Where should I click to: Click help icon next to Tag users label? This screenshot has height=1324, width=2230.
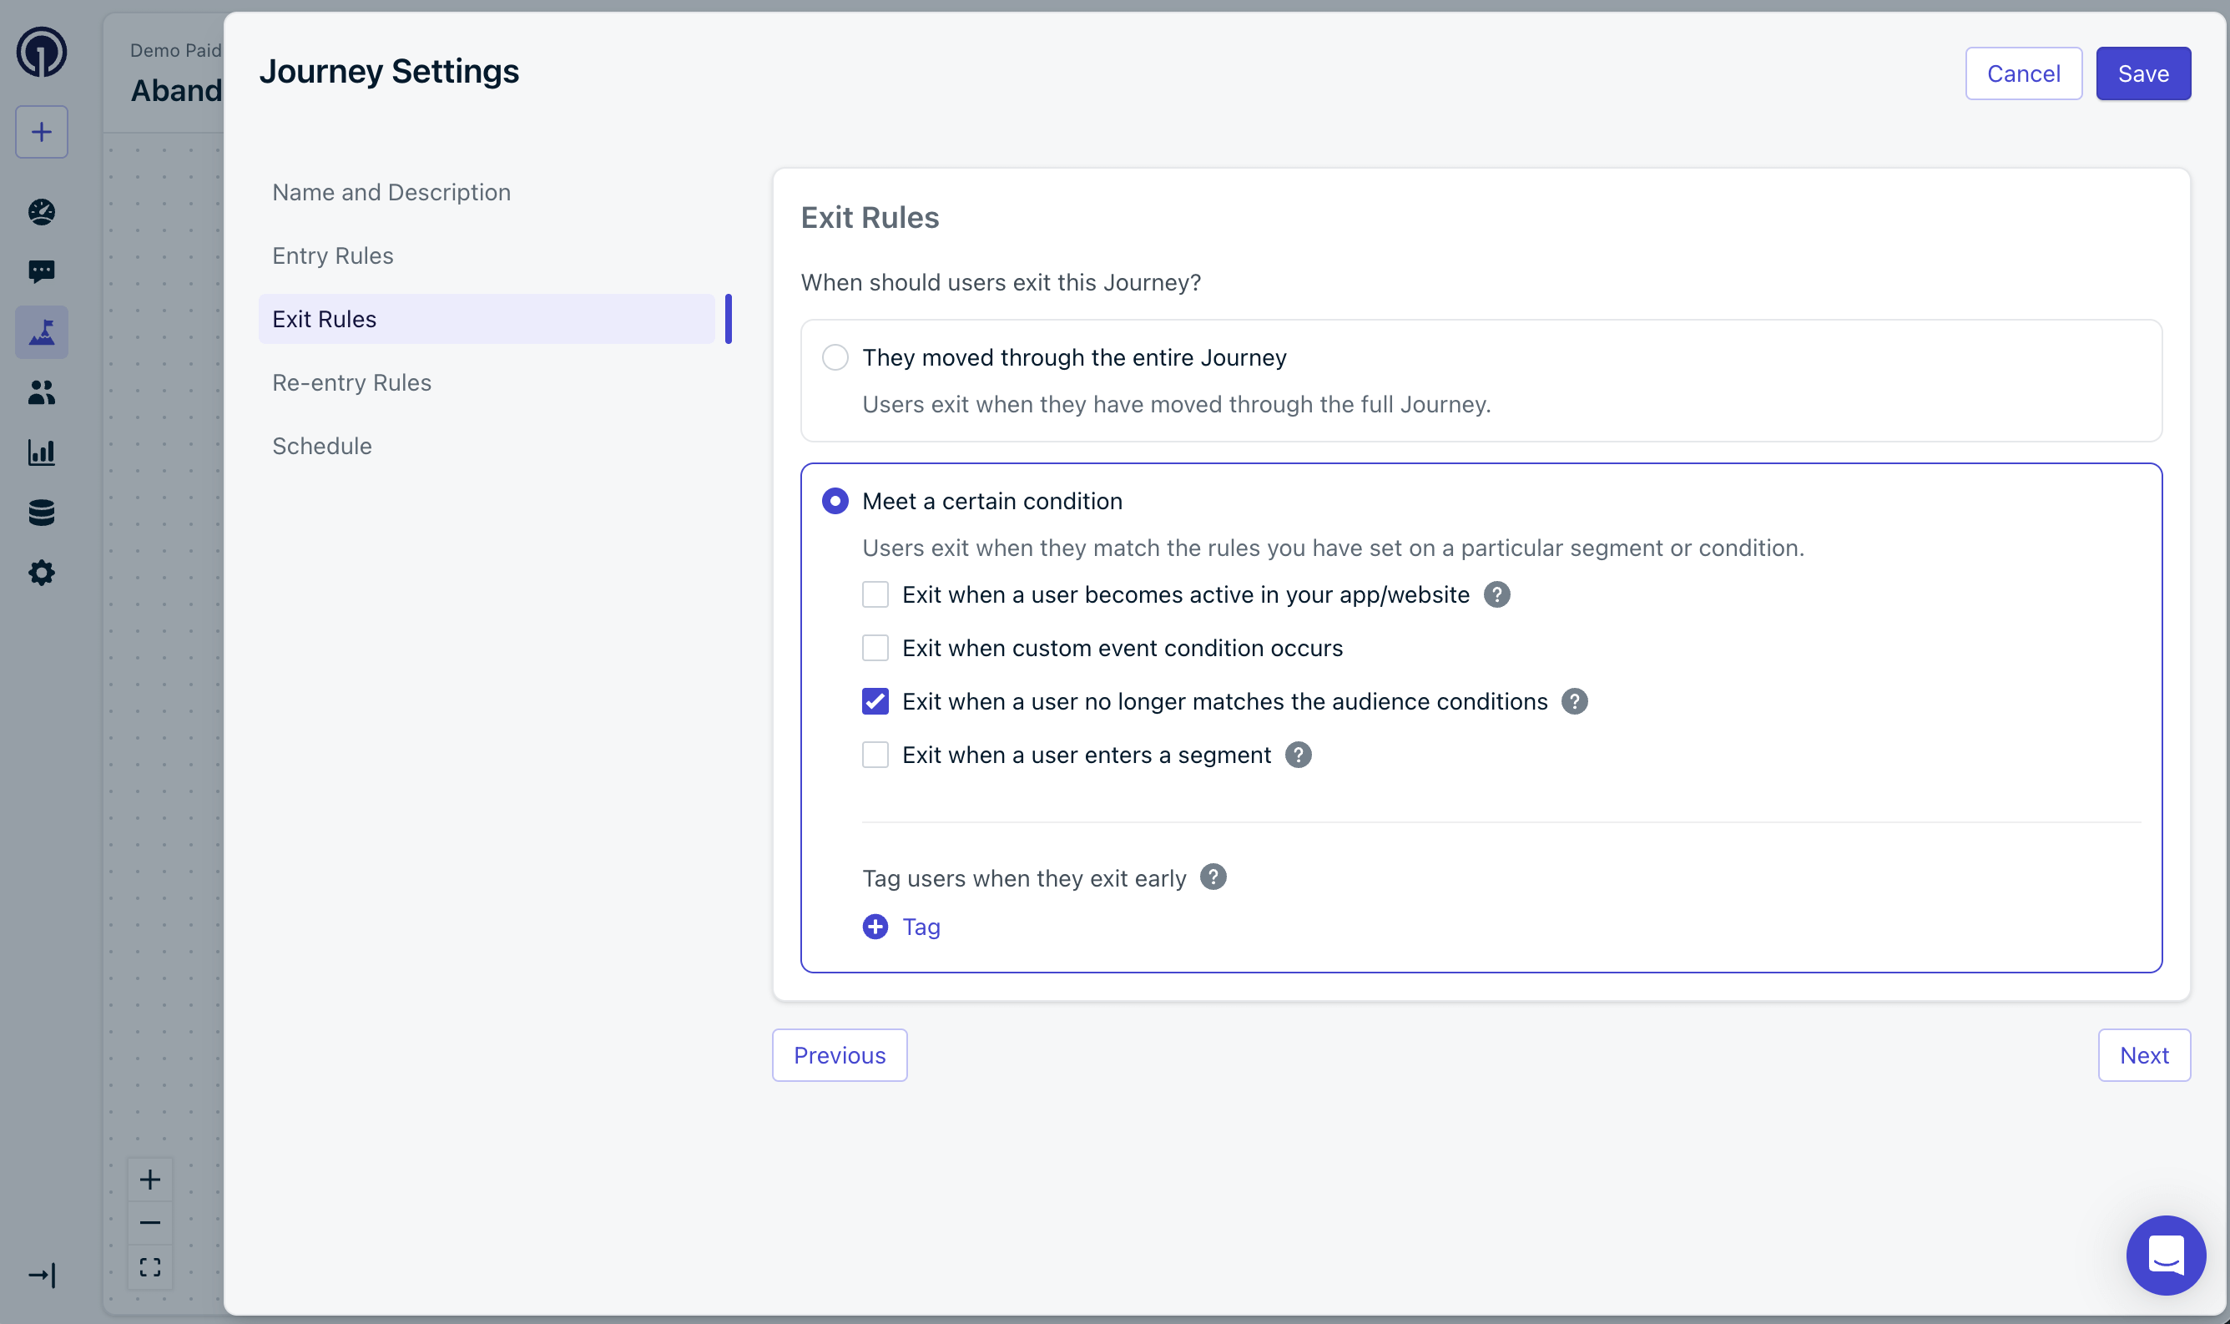[x=1213, y=877]
